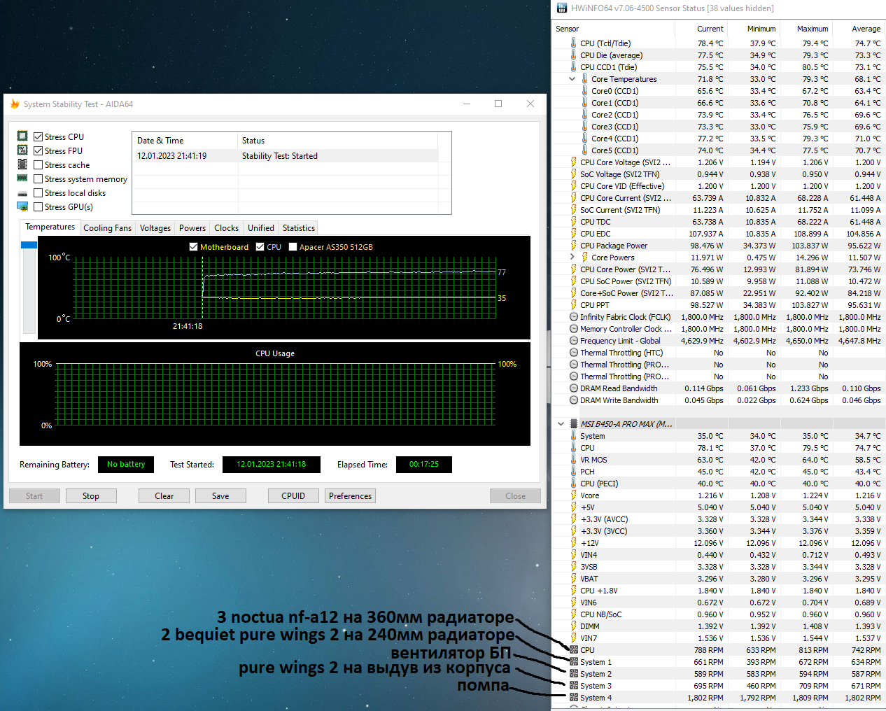Click thermometer icon of CPU Die (average)
This screenshot has width=886, height=711.
click(x=574, y=55)
